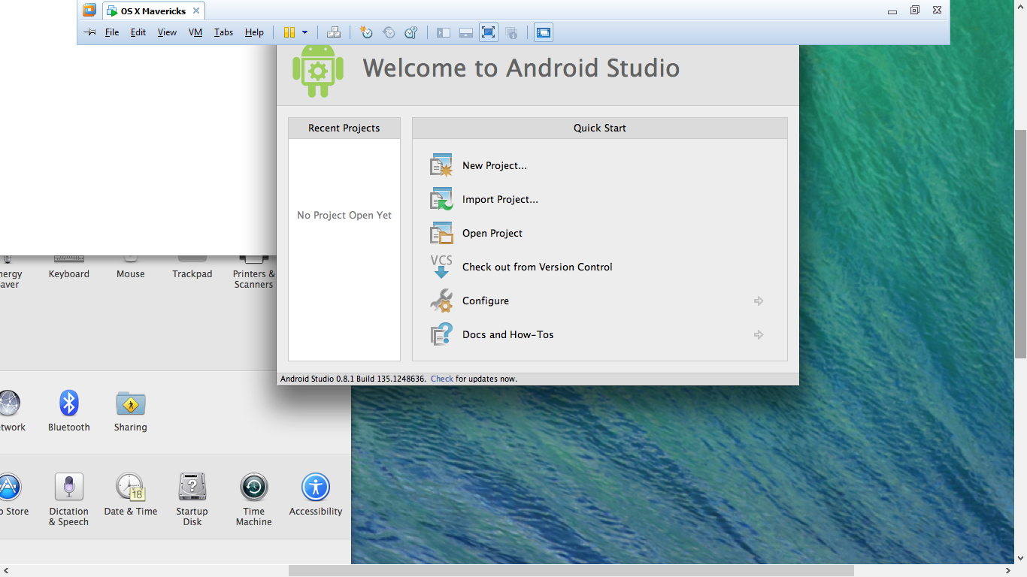Open Mouse preferences
Screen dimensions: 1027x577
(131, 267)
